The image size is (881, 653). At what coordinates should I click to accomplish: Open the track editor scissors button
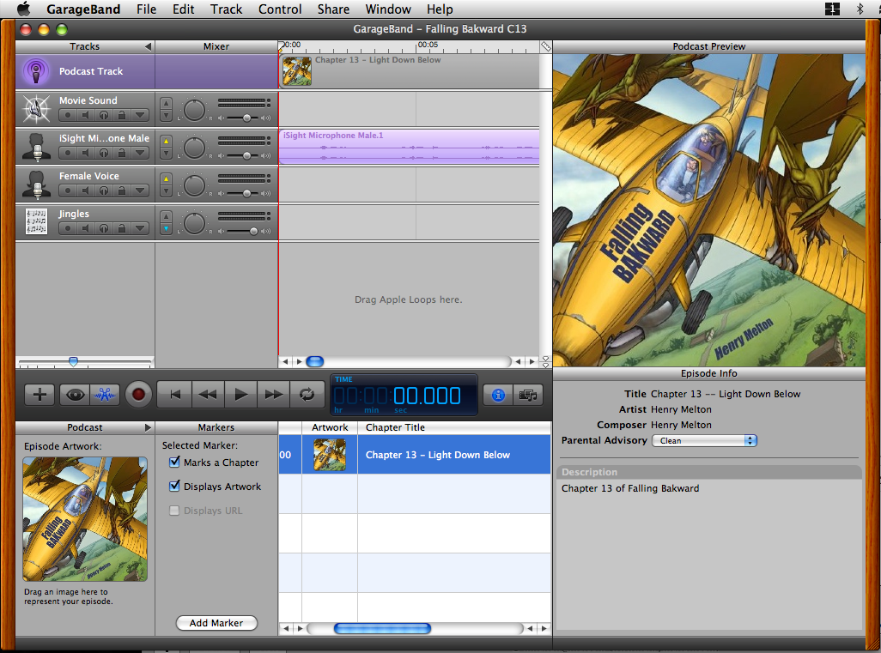tap(105, 395)
